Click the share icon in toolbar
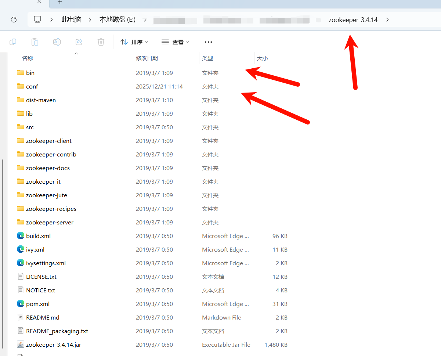Screen dimensions: 441x364 pos(79,42)
